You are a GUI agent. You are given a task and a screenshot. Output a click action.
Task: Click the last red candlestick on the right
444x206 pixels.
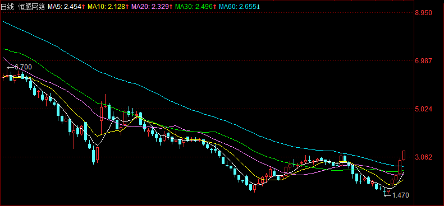tap(404, 155)
